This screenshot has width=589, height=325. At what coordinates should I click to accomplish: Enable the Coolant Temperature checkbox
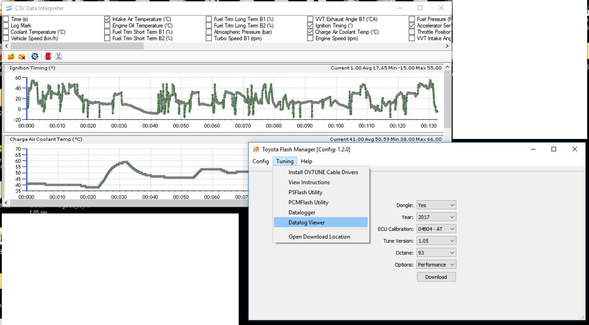click(x=6, y=32)
